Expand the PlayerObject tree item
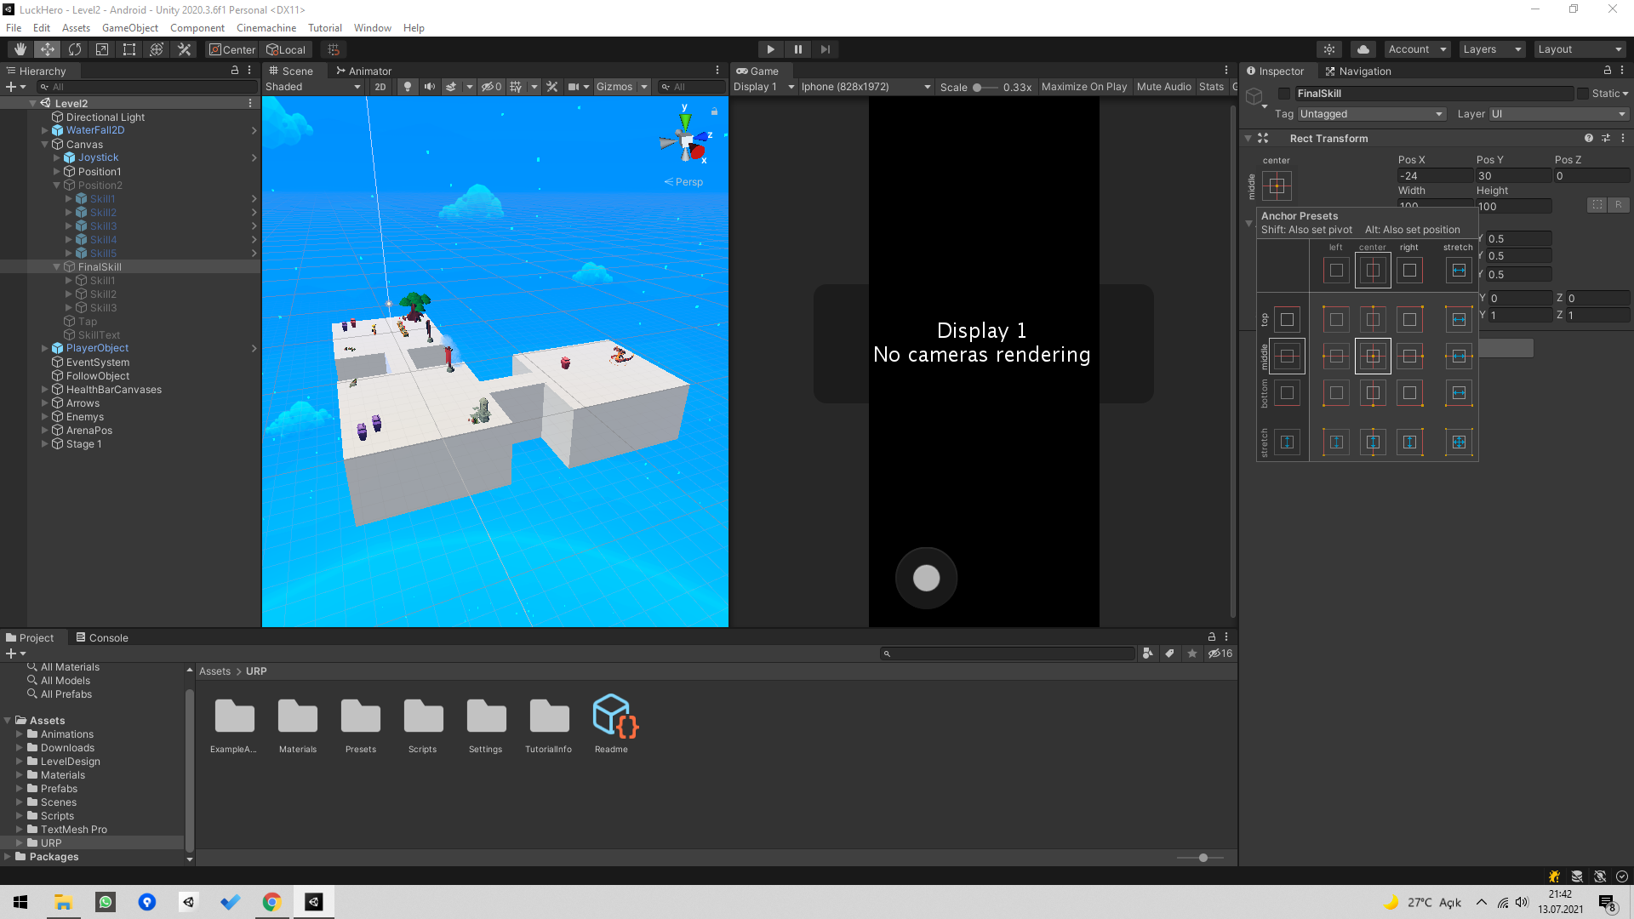Image resolution: width=1634 pixels, height=919 pixels. click(x=45, y=348)
